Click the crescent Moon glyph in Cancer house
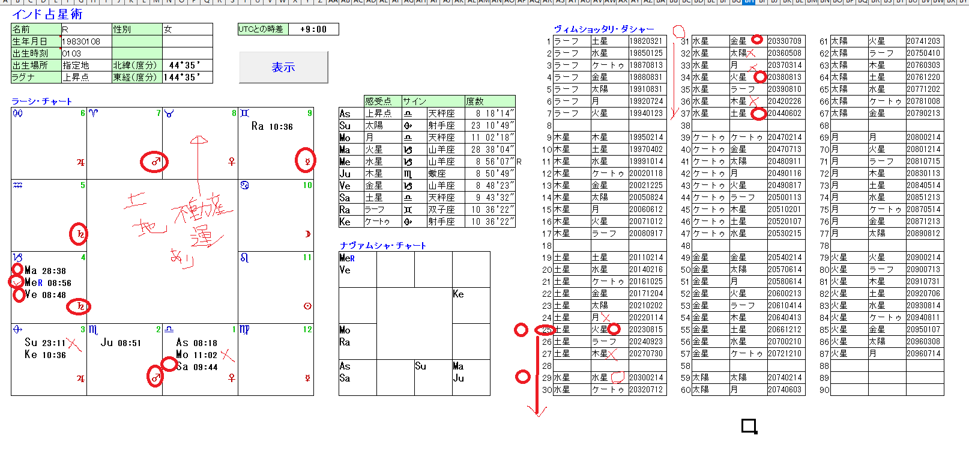This screenshot has width=969, height=453. [x=307, y=234]
